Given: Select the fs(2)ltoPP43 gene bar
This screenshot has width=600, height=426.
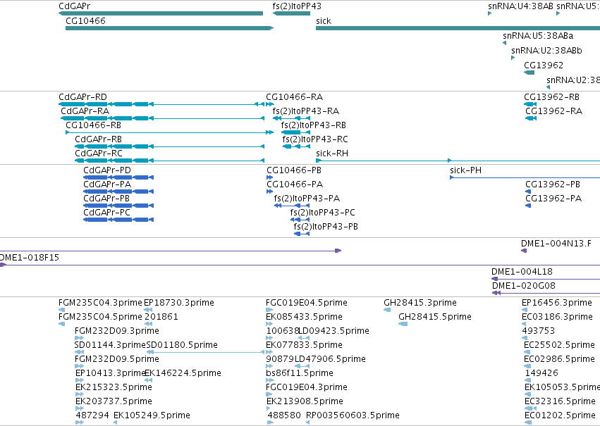Looking at the screenshot, I should point(291,13).
